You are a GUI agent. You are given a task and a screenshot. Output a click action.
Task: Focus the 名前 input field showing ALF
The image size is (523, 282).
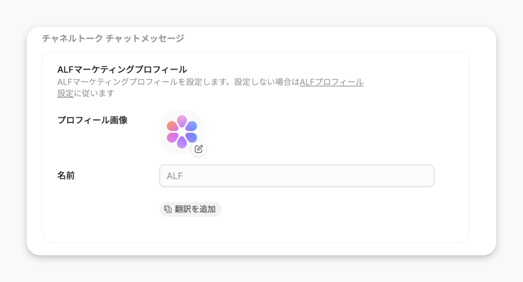click(297, 176)
